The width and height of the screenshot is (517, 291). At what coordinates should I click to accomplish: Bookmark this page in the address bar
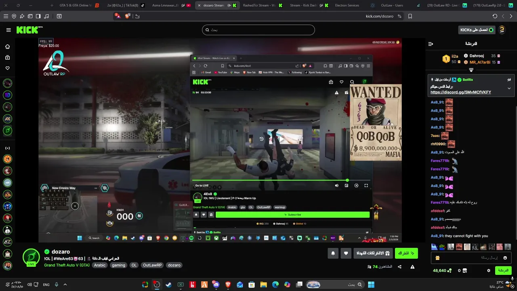pyautogui.click(x=410, y=16)
